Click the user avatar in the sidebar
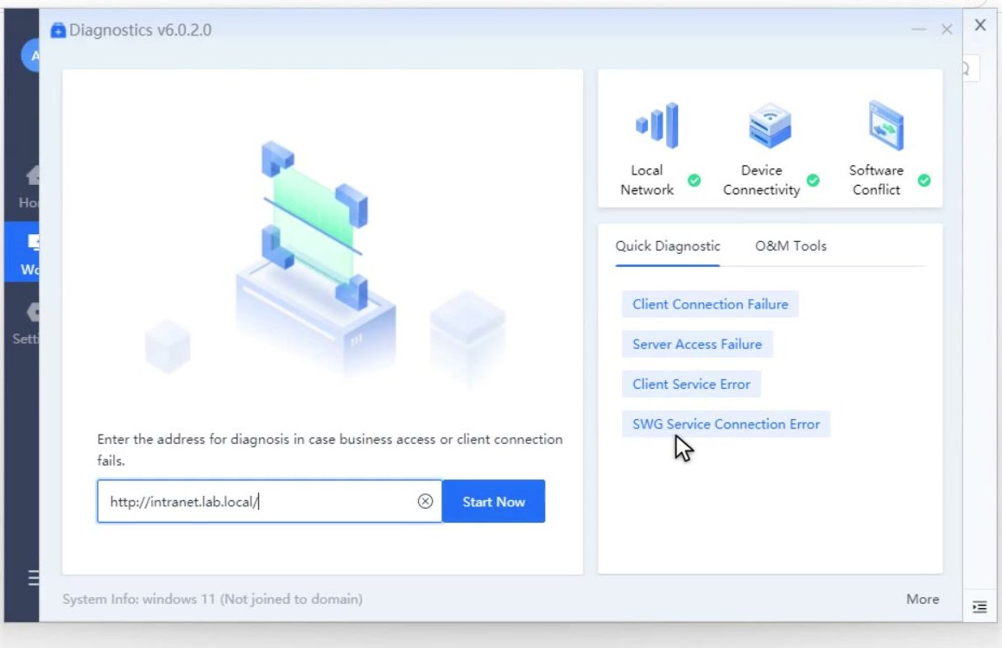1002x648 pixels. [30, 55]
